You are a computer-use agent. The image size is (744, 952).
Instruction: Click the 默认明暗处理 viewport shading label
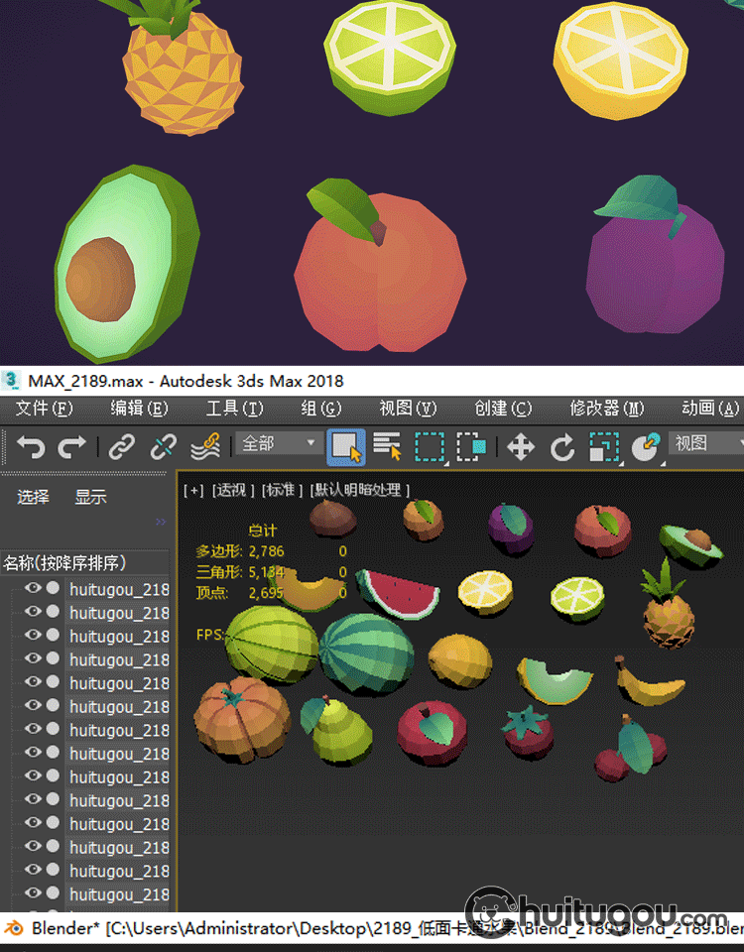360,490
